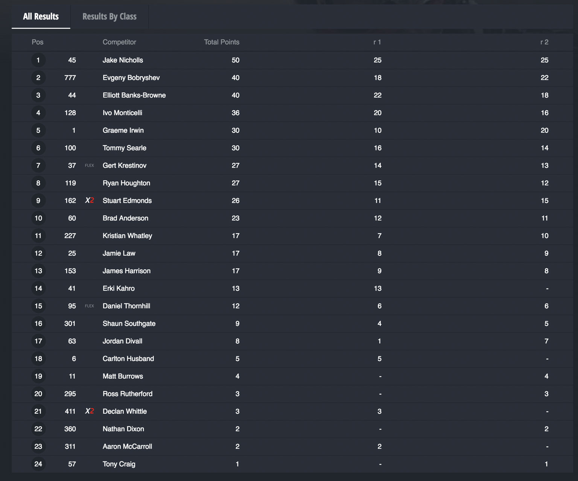Image resolution: width=578 pixels, height=481 pixels.
Task: Switch to the Results By Class tab
Action: [x=109, y=17]
